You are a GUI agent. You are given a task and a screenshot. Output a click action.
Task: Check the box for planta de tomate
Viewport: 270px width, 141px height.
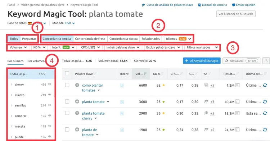click(67, 129)
